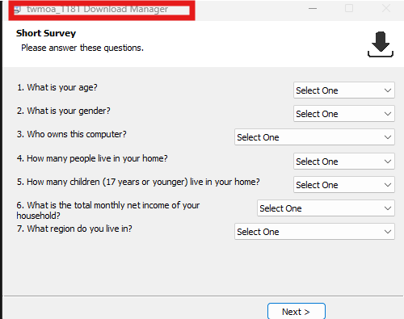Click the "1. What is your age?" label
404x319 pixels.
[x=57, y=87]
